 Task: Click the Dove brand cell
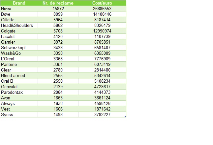pyautogui.click(x=6, y=14)
